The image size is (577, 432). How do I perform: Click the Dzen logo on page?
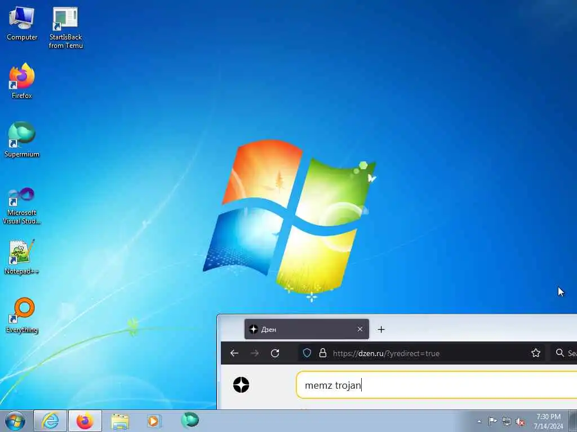(x=241, y=385)
